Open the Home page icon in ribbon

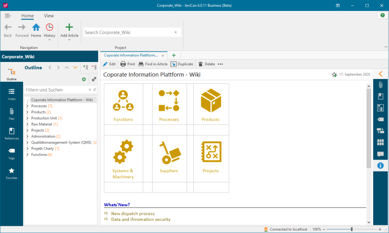pyautogui.click(x=36, y=27)
